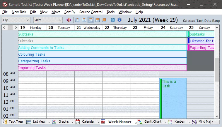Open the blue help question mark icon
This screenshot has width=222, height=127.
(x=119, y=20)
